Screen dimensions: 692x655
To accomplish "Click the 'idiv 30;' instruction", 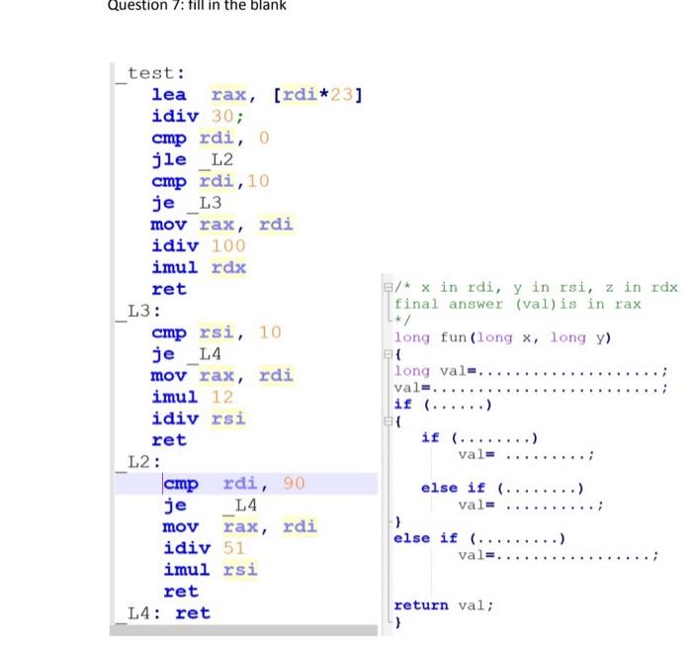I will [x=198, y=117].
